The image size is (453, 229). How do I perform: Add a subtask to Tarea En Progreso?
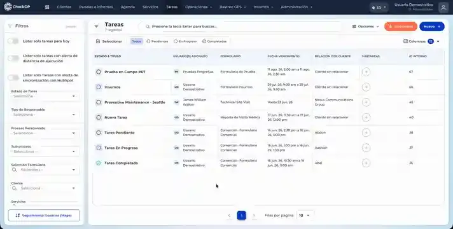366,148
